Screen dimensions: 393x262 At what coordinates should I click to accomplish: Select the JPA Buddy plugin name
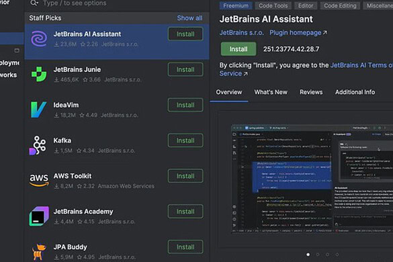(70, 247)
